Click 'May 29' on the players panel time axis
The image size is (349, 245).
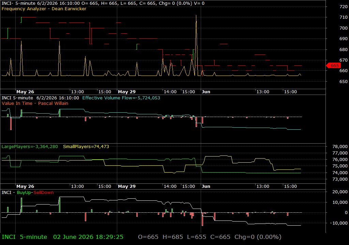point(127,186)
